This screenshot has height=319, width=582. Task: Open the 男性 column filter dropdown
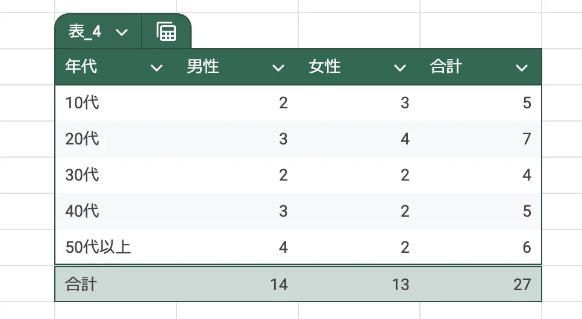coord(278,68)
